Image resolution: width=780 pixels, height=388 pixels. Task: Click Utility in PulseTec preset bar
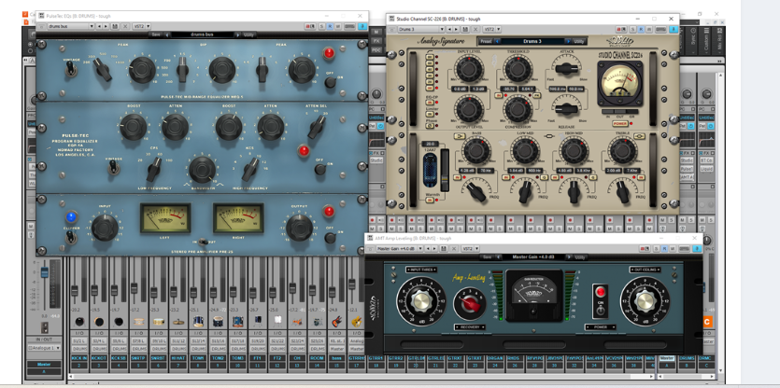click(248, 35)
